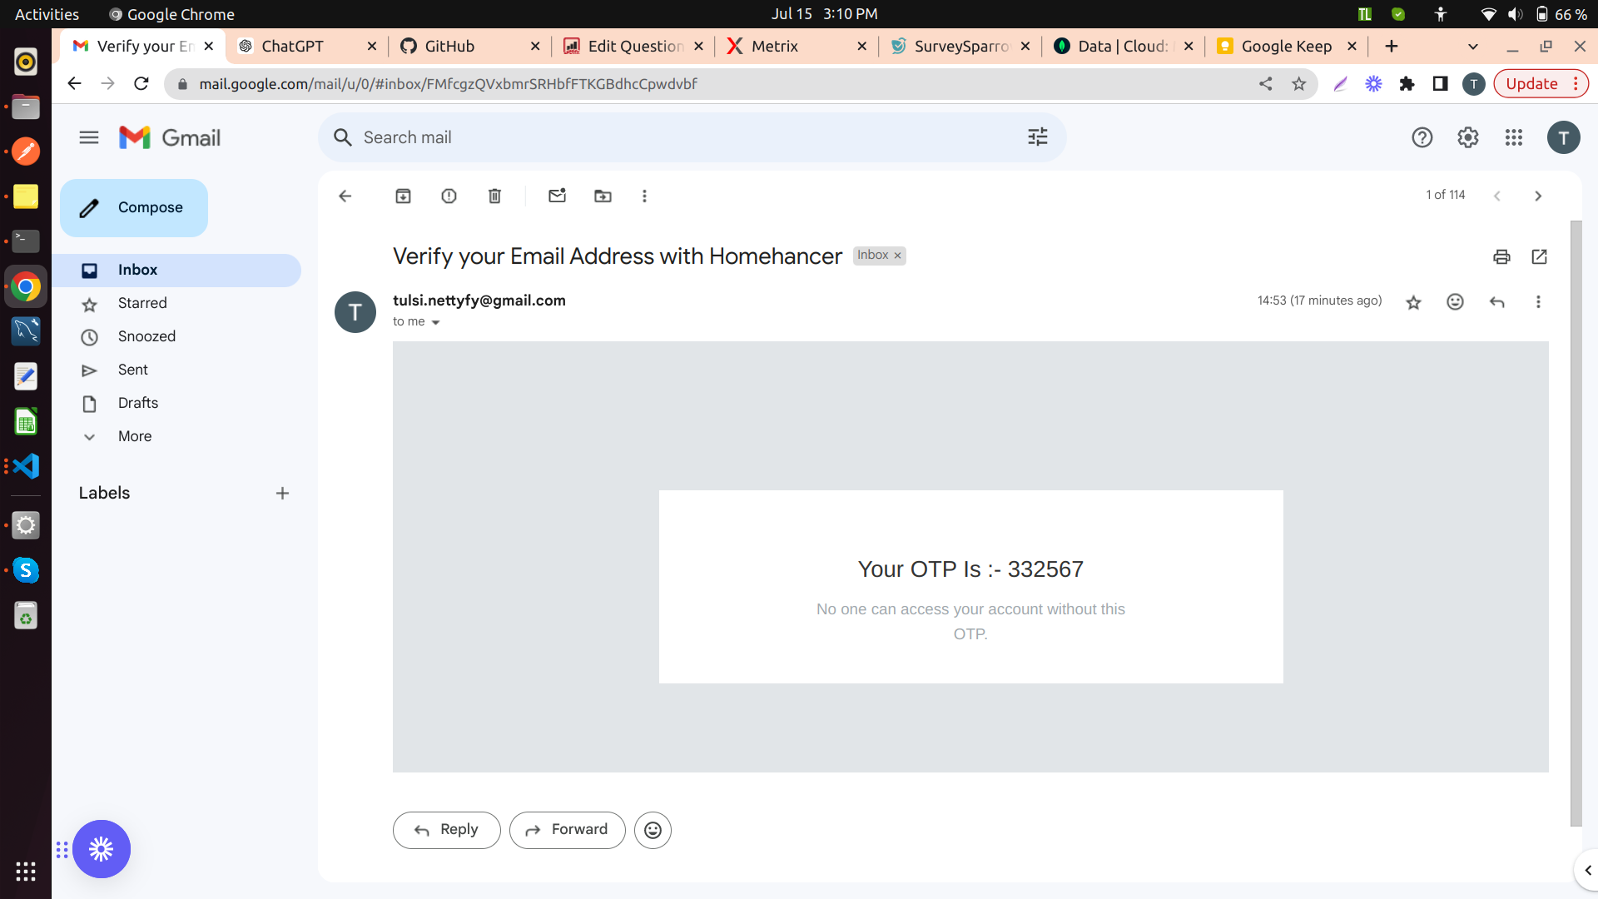Click the vertical scrollbar of email pane
The width and height of the screenshot is (1598, 899).
point(1575,524)
